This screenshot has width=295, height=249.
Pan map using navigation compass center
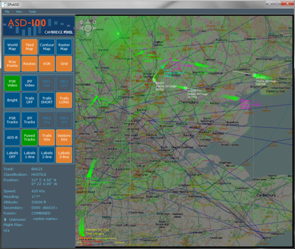point(88,28)
